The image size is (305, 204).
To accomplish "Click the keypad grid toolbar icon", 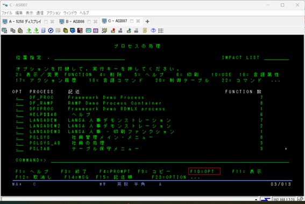I will [161, 31].
